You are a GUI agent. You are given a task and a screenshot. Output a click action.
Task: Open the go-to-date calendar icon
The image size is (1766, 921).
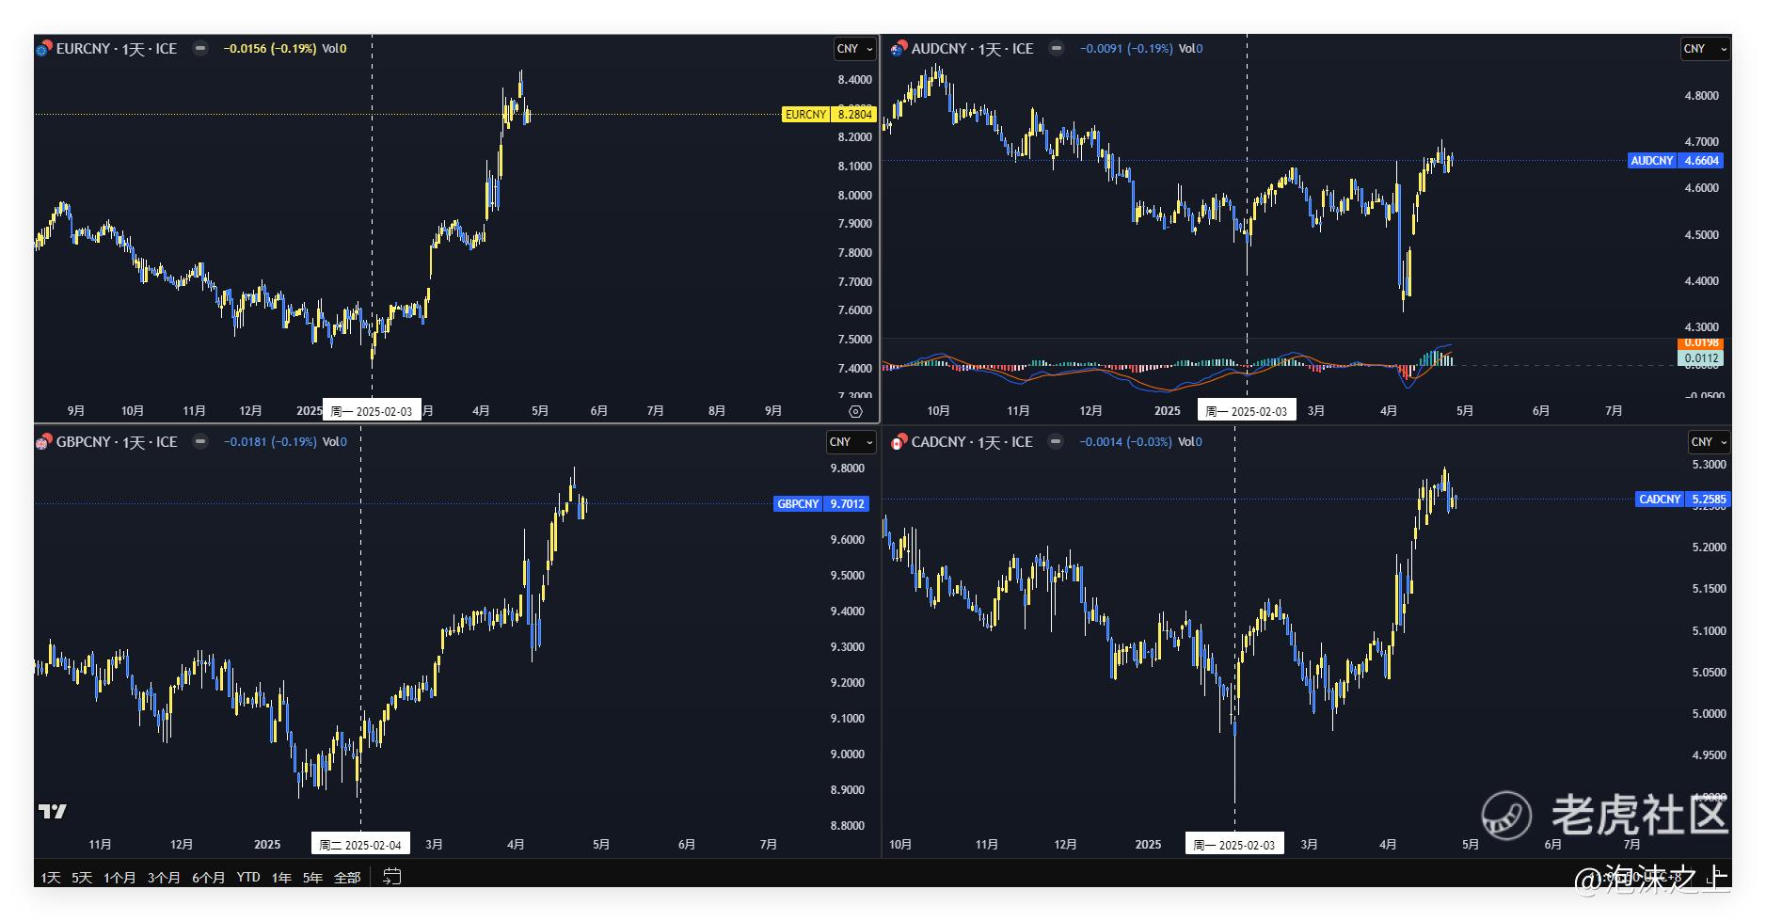click(x=392, y=877)
